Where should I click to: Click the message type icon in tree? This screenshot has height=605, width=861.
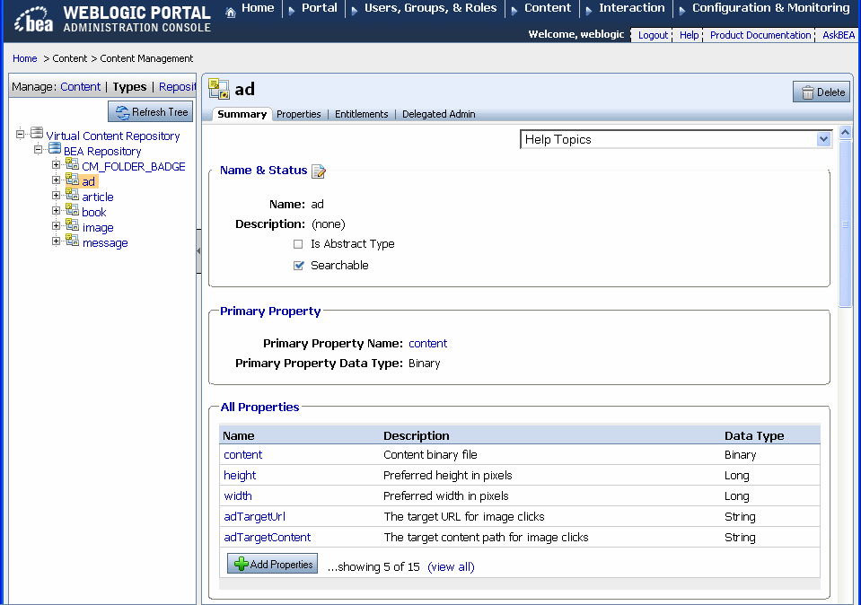click(x=73, y=241)
